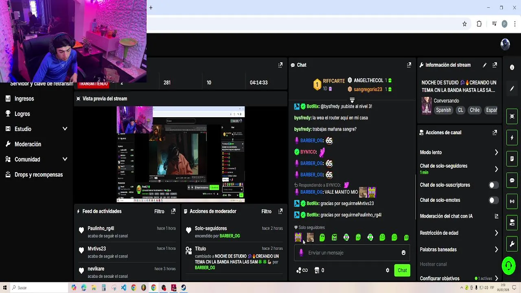Open chat settings gear icon
Viewport: 521px width, 293px height.
tap(387, 270)
